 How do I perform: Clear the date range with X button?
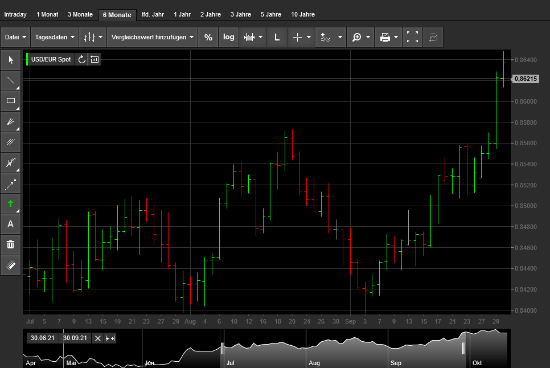click(97, 338)
